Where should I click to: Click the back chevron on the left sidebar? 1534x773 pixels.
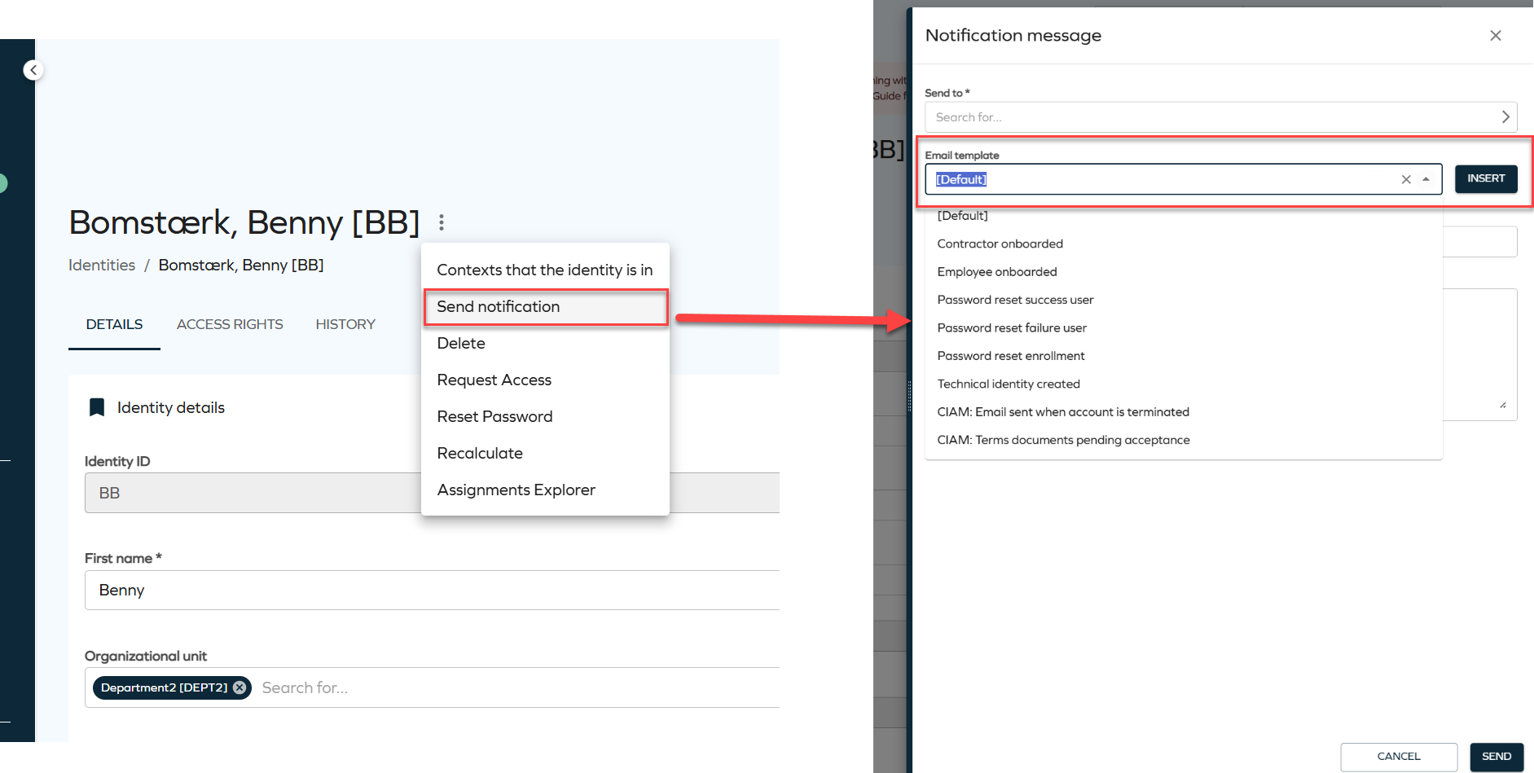[x=32, y=69]
